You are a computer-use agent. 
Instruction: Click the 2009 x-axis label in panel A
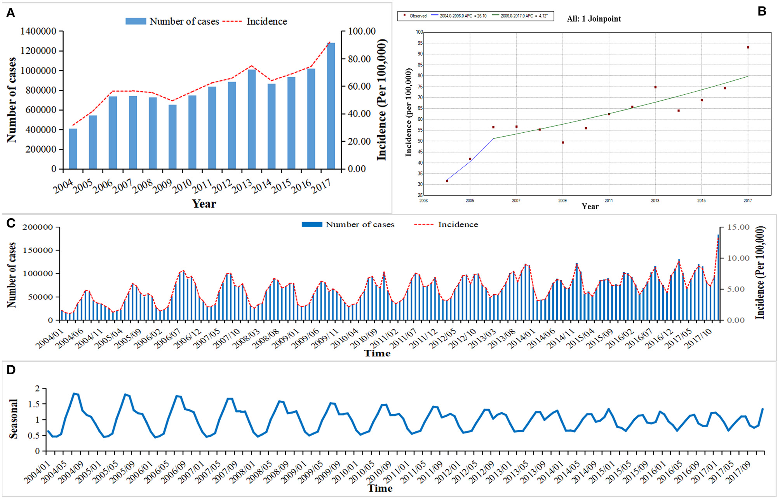[162, 186]
